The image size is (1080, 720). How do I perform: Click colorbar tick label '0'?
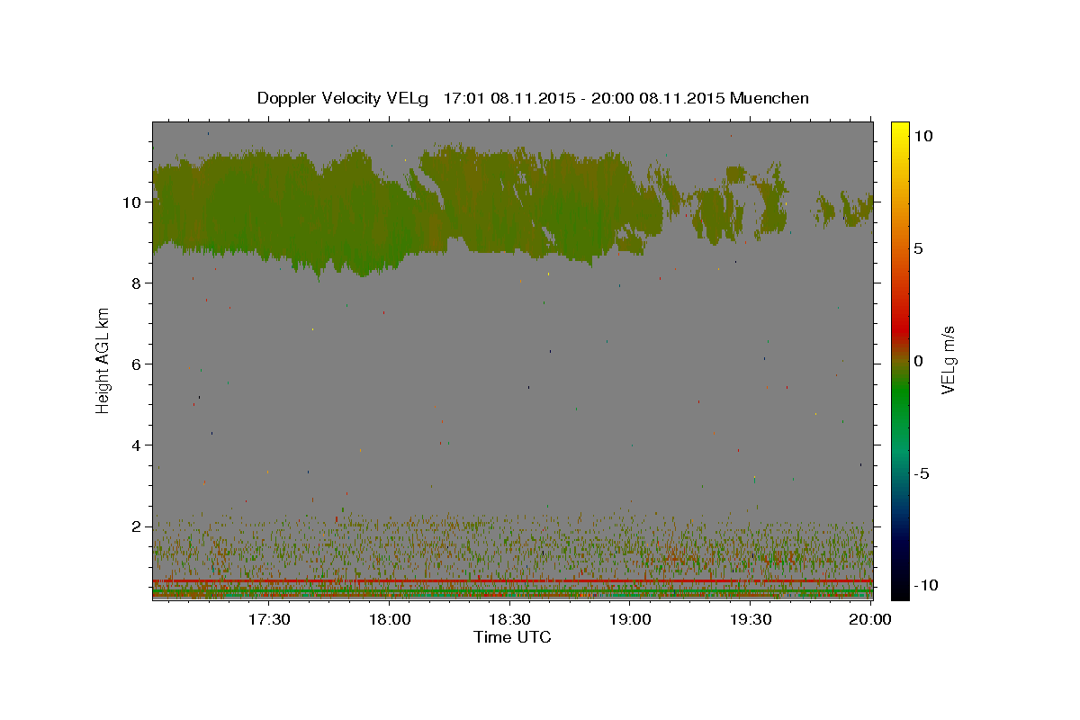917,361
